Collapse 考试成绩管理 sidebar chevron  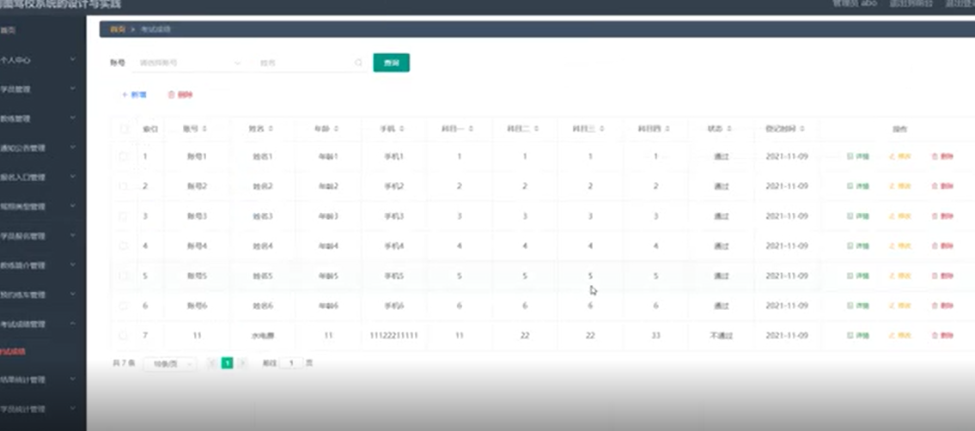click(73, 324)
